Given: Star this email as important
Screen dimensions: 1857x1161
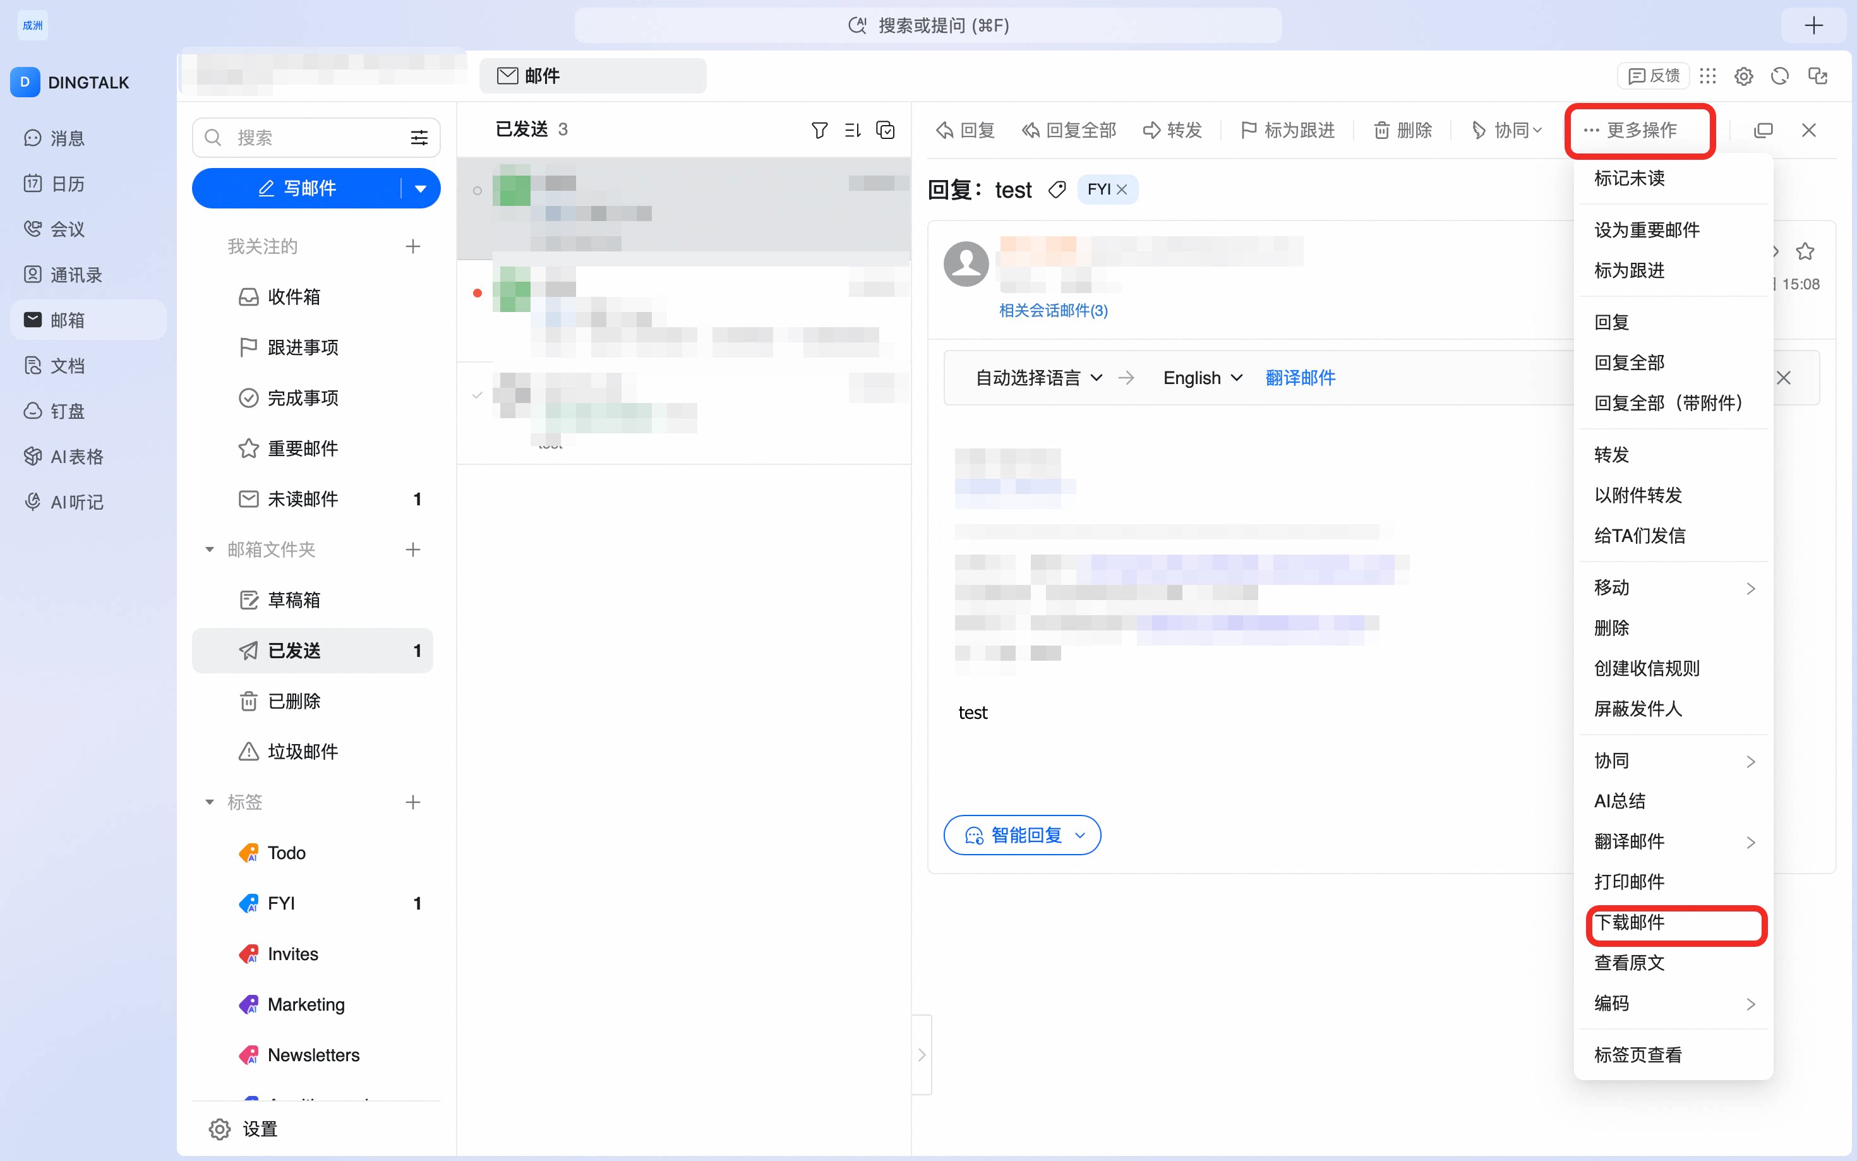Looking at the screenshot, I should (1805, 251).
